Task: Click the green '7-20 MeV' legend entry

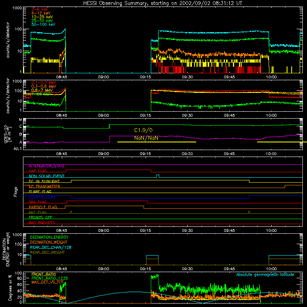Action: (x=41, y=94)
